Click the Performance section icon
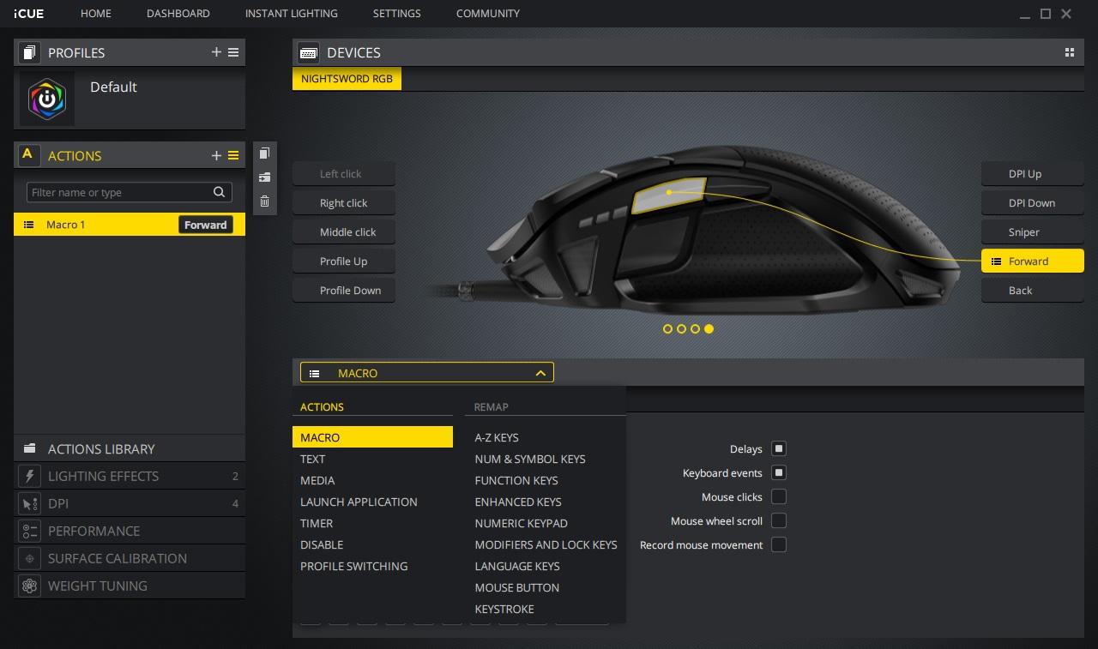Image resolution: width=1098 pixels, height=649 pixels. (x=30, y=531)
